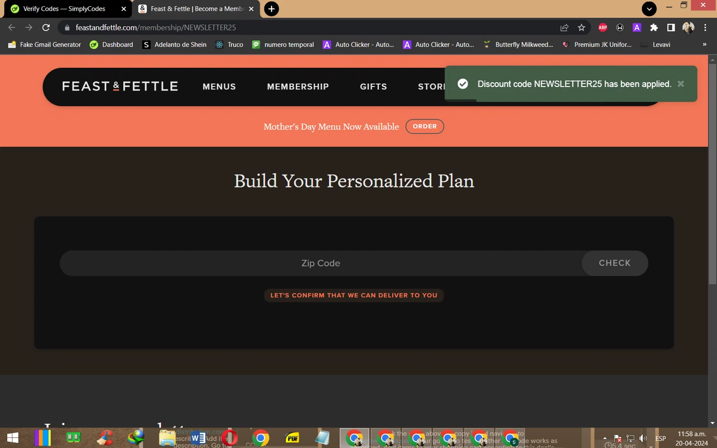Open the tab search dropdown arrow
This screenshot has height=448, width=717.
[x=649, y=9]
